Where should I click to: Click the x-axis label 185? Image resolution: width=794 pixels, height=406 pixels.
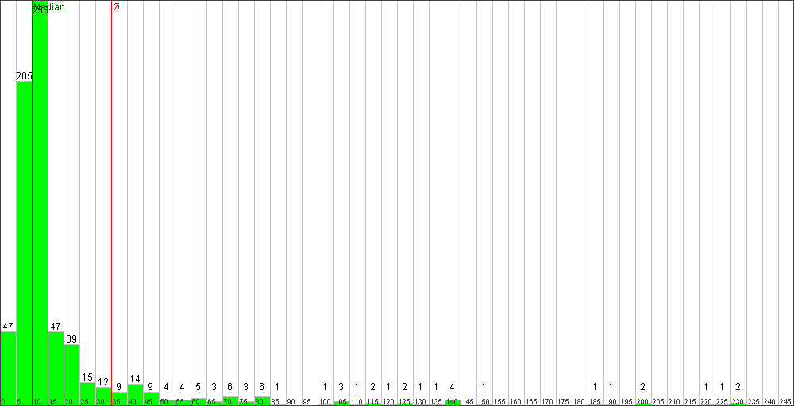coord(595,402)
